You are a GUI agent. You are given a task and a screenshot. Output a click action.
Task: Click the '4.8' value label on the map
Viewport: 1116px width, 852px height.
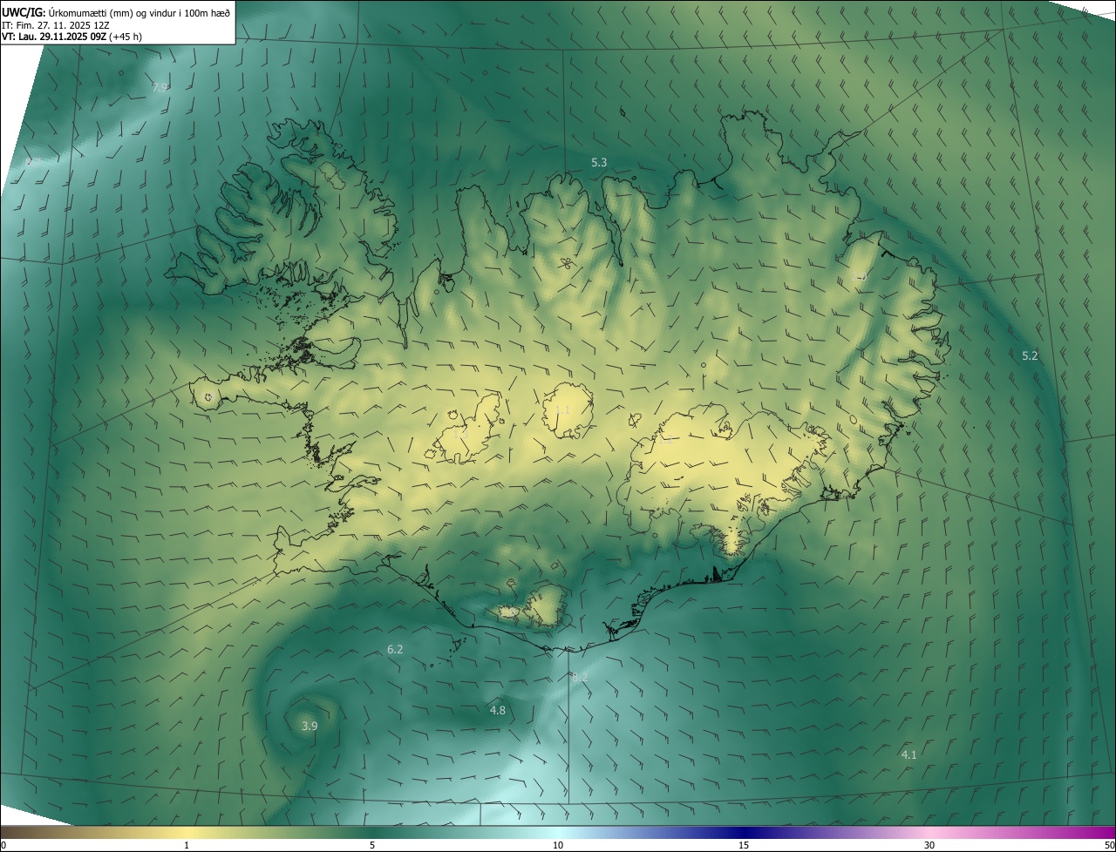click(497, 710)
